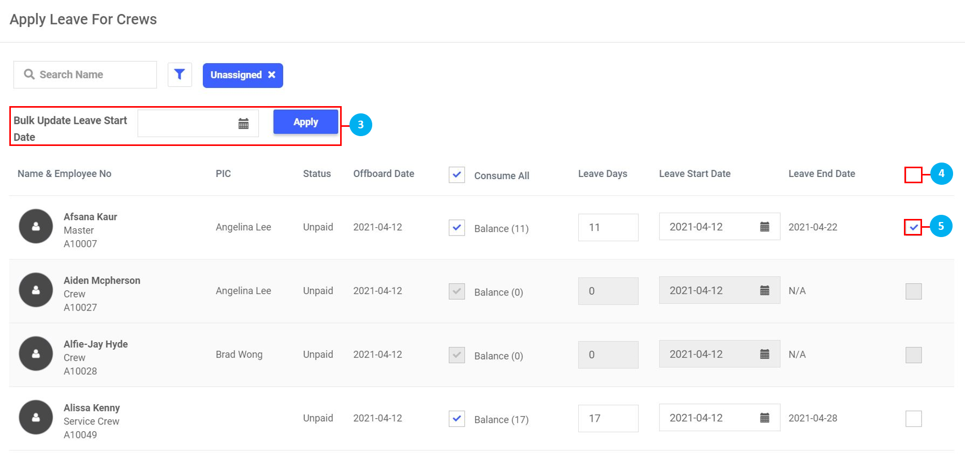965x456 pixels.
Task: Click Aiden Mcpherson's profile avatar
Action: pos(36,290)
